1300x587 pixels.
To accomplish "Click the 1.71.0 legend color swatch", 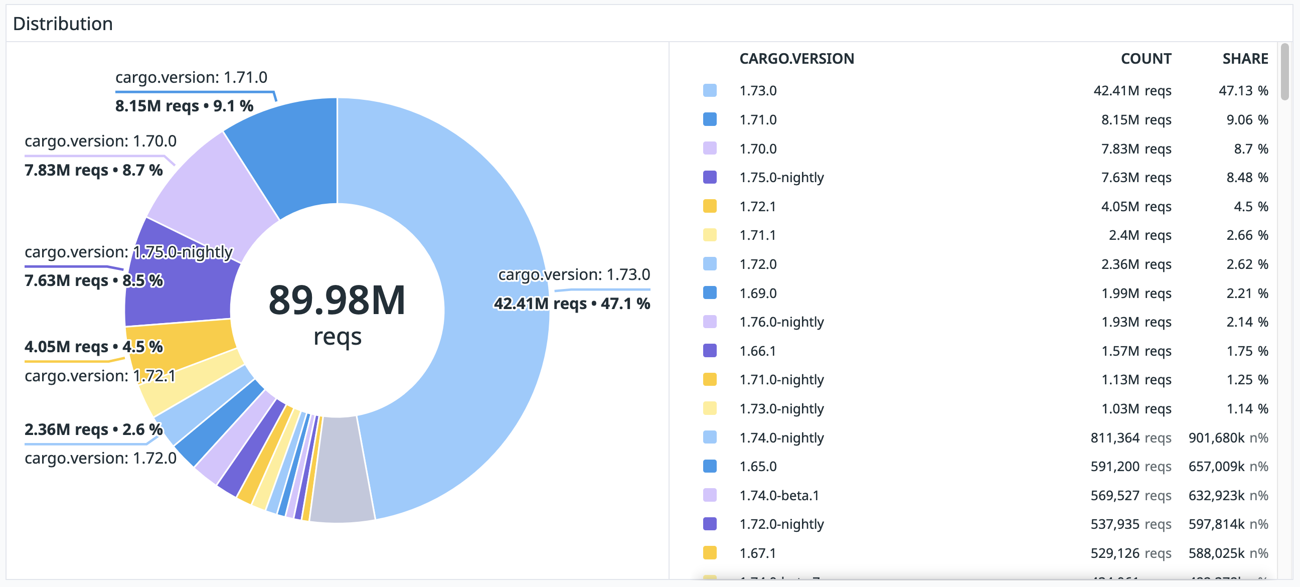I will [710, 119].
